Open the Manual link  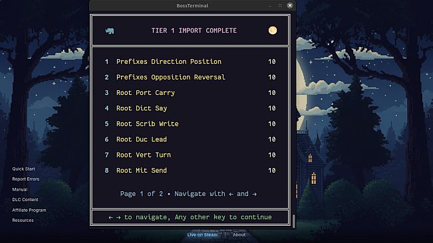click(19, 189)
